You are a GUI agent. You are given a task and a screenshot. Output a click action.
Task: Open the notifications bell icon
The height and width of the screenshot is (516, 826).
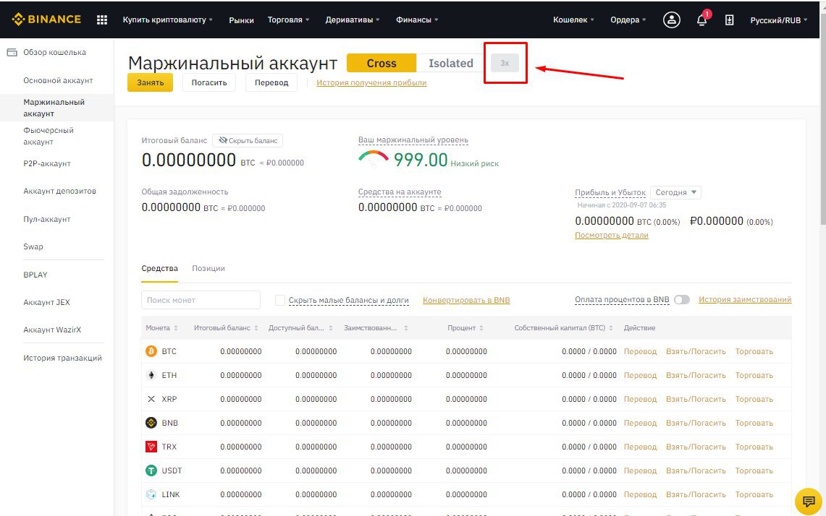point(701,20)
